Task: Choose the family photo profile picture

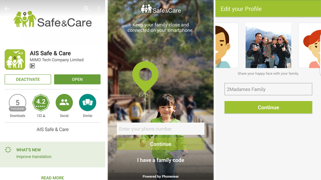Action: 268,45
